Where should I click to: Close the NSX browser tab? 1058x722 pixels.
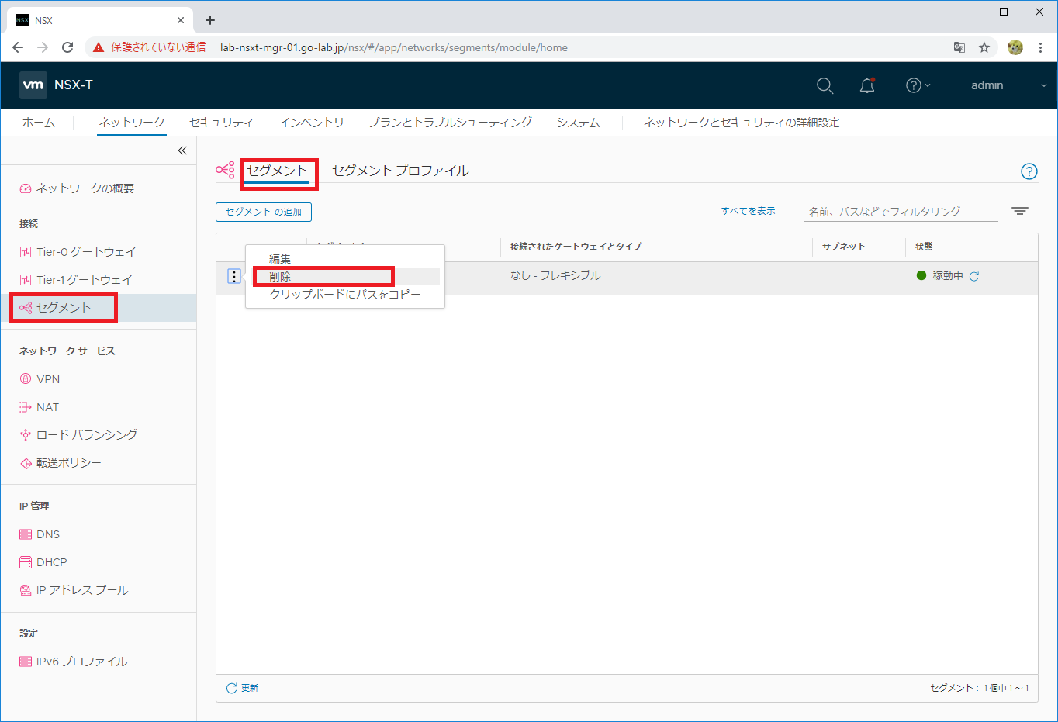[x=181, y=20]
